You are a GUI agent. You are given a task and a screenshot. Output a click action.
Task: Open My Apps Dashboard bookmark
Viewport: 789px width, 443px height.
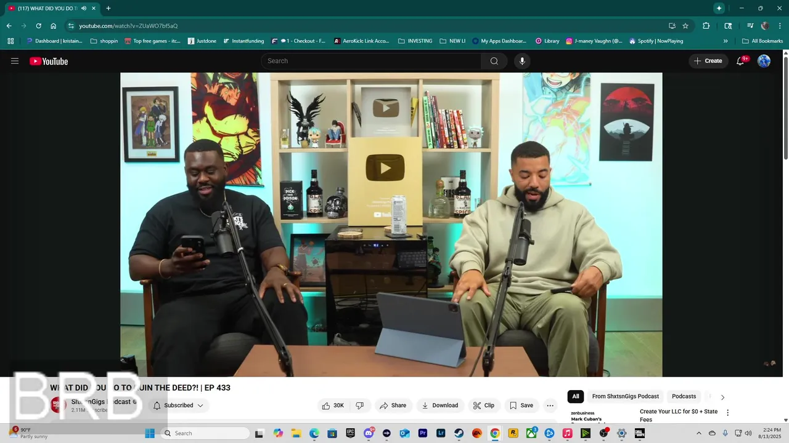(x=499, y=41)
